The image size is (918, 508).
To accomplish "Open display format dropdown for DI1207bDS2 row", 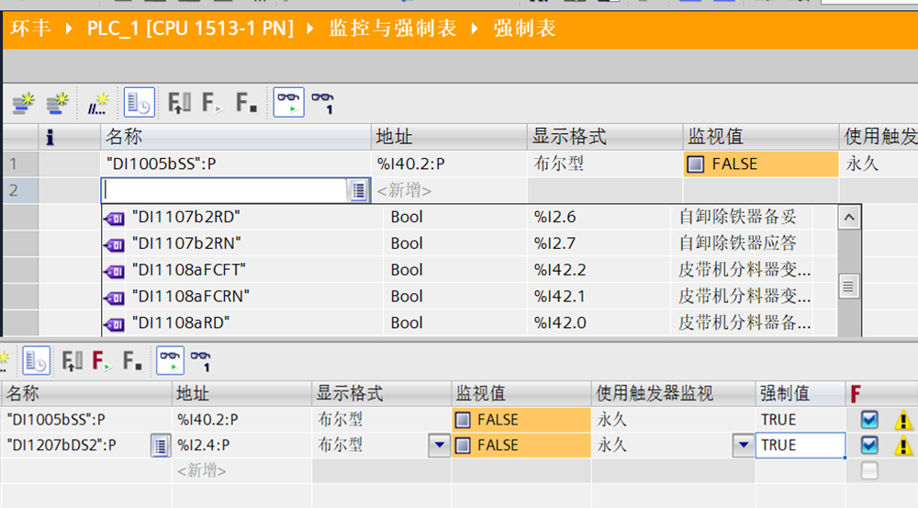I will pyautogui.click(x=440, y=446).
